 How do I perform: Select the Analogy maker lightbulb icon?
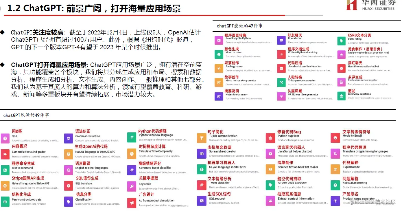(x=219, y=68)
